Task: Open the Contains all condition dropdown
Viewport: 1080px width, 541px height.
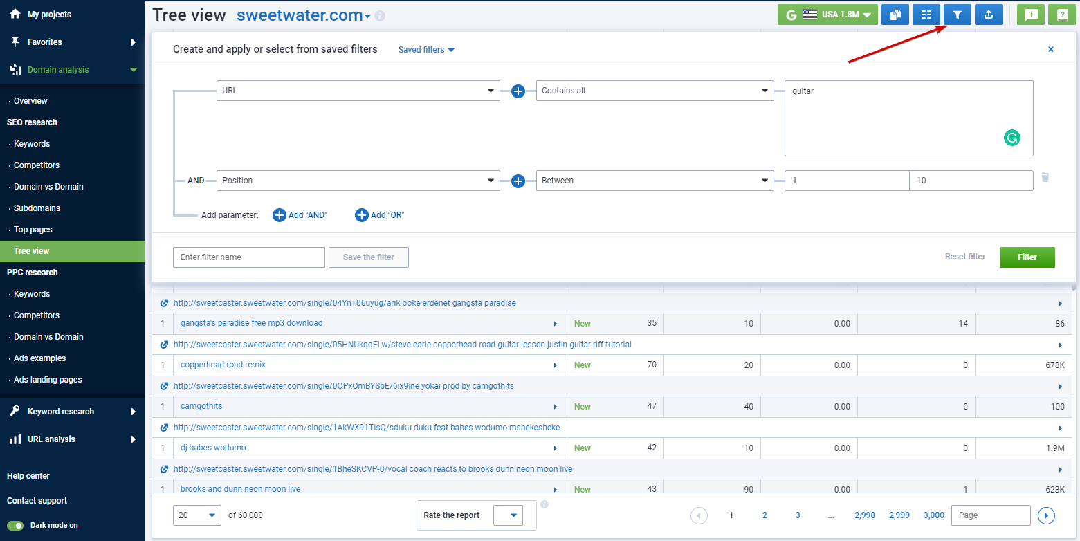Action: point(655,91)
